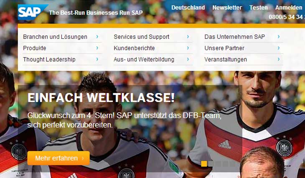Click the Einfach Weltklasse headline
The width and height of the screenshot is (305, 178).
point(101,98)
